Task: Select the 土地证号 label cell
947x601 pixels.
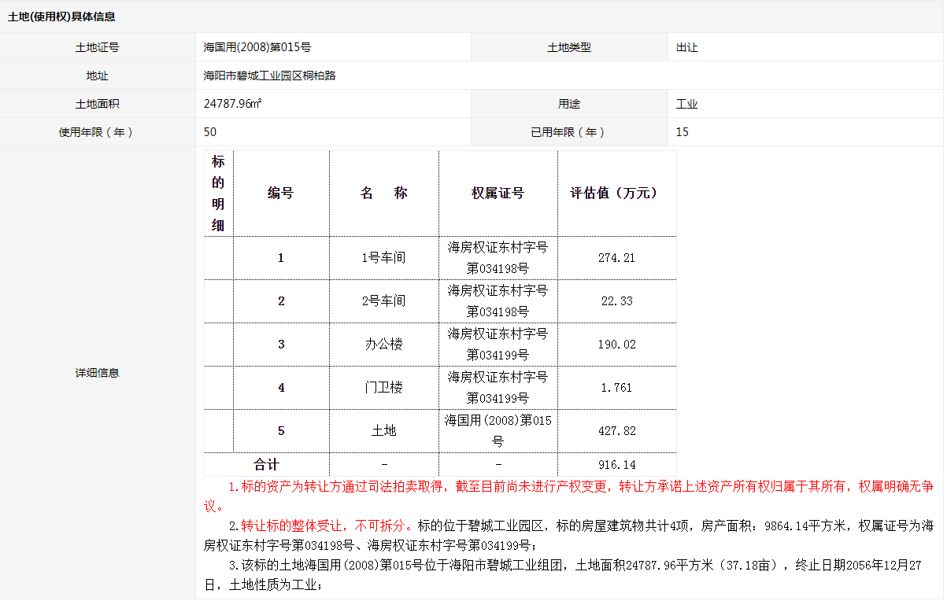Action: (x=98, y=47)
